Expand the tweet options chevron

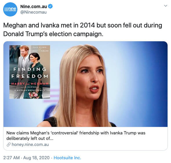click(166, 6)
